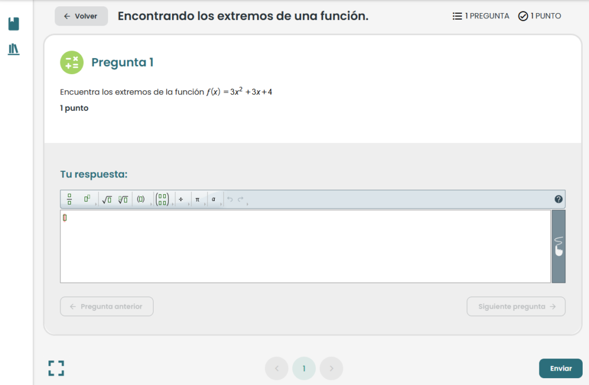Toggle fullscreen mode icon

[56, 368]
